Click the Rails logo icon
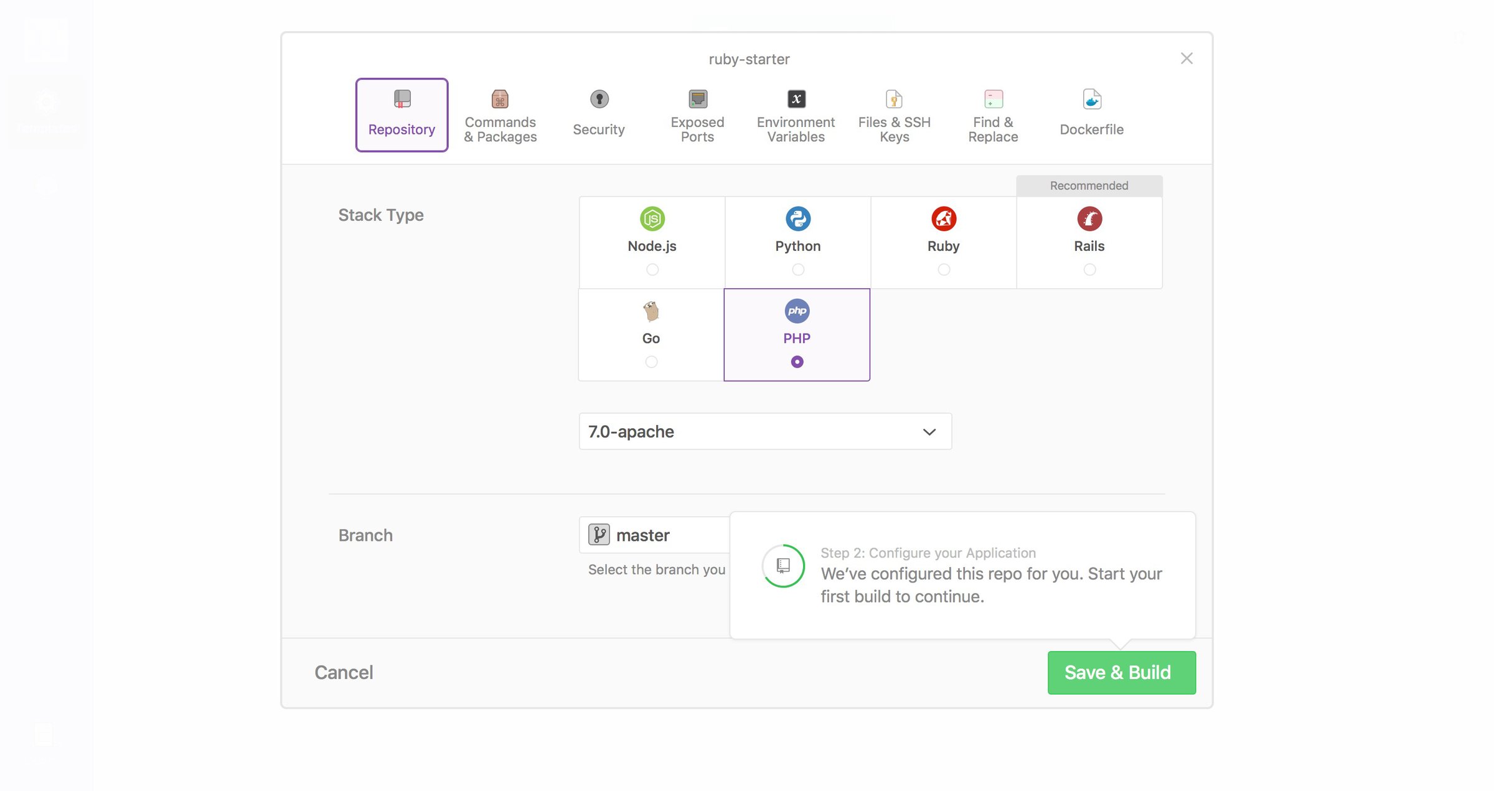This screenshot has height=791, width=1494. tap(1089, 218)
